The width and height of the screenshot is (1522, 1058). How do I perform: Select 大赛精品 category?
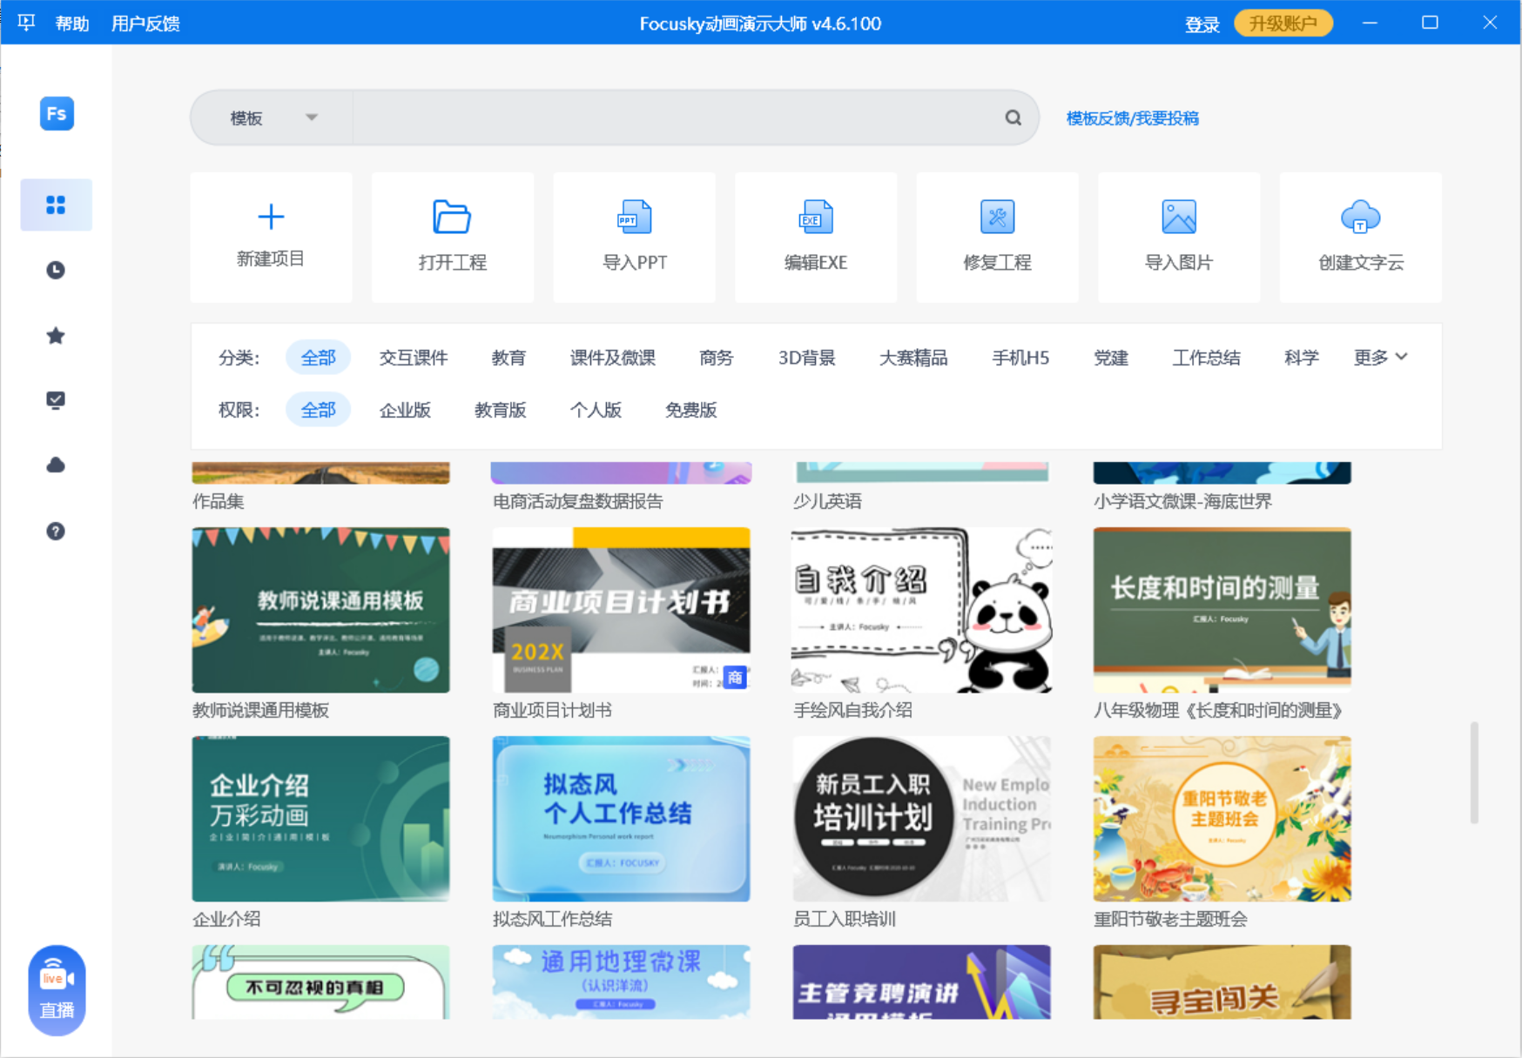[x=913, y=358]
